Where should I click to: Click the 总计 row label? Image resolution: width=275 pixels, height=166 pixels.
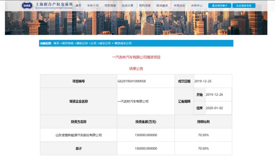[79, 148]
